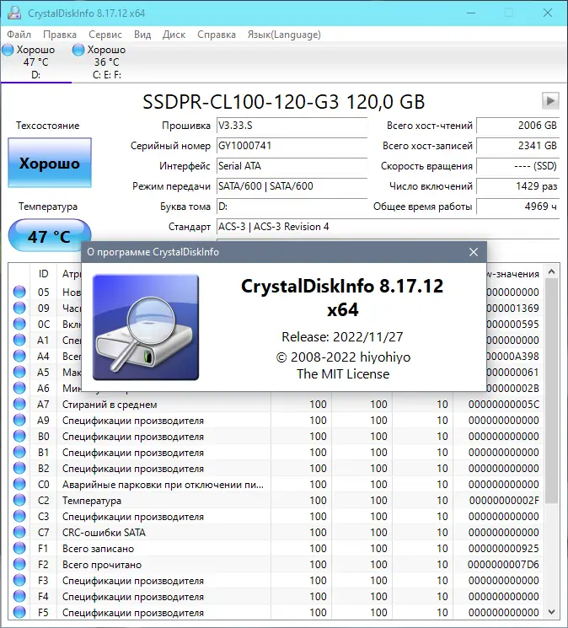Click the blue status circle for row F3

pyautogui.click(x=19, y=580)
